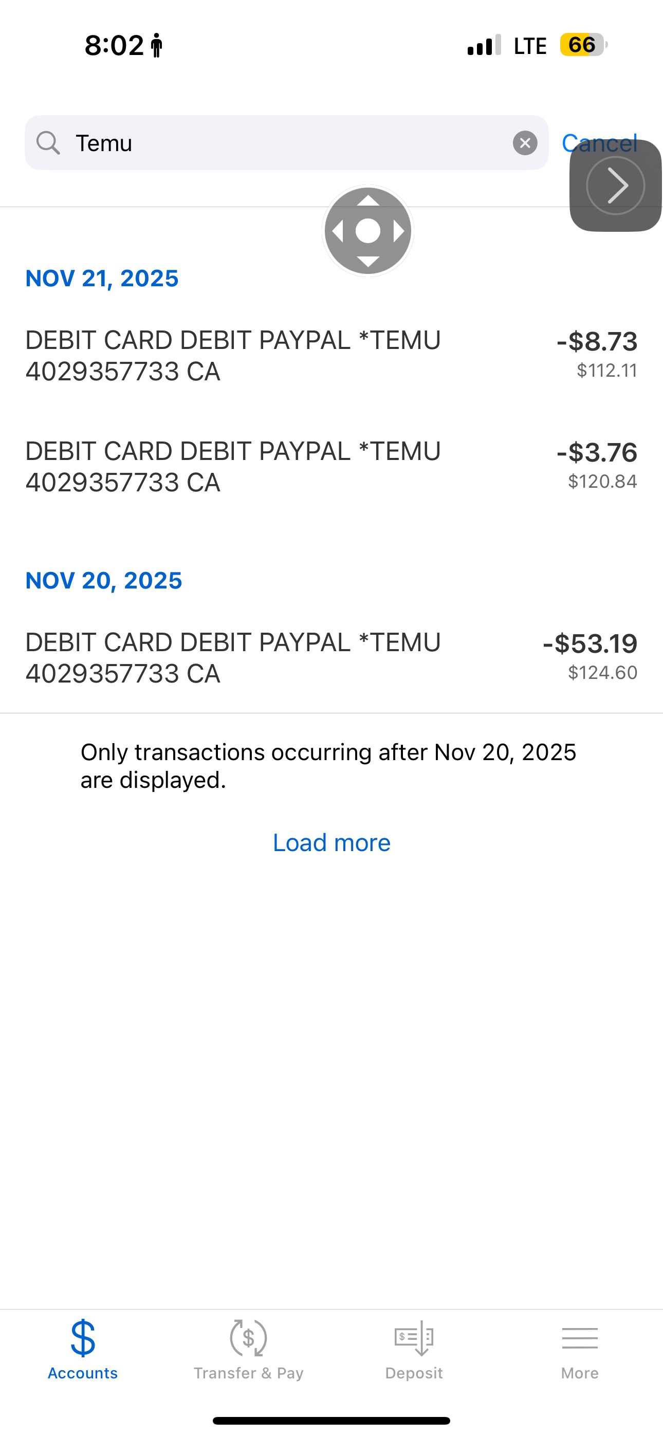The width and height of the screenshot is (663, 1437).
Task: Clear the Temu search text
Action: click(525, 143)
